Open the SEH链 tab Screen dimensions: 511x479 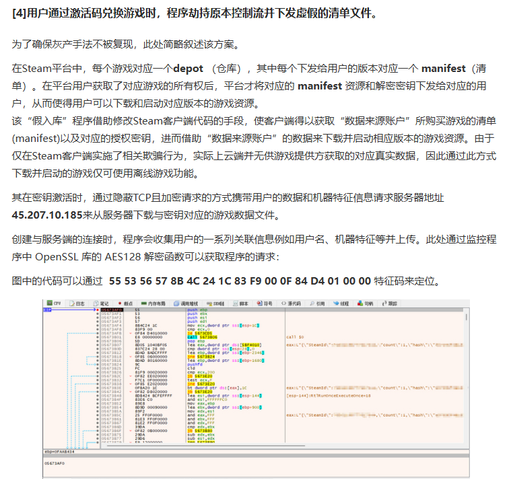tap(215, 303)
